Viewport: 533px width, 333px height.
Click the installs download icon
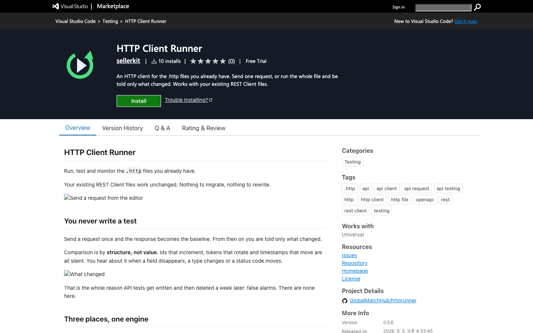[x=154, y=61]
